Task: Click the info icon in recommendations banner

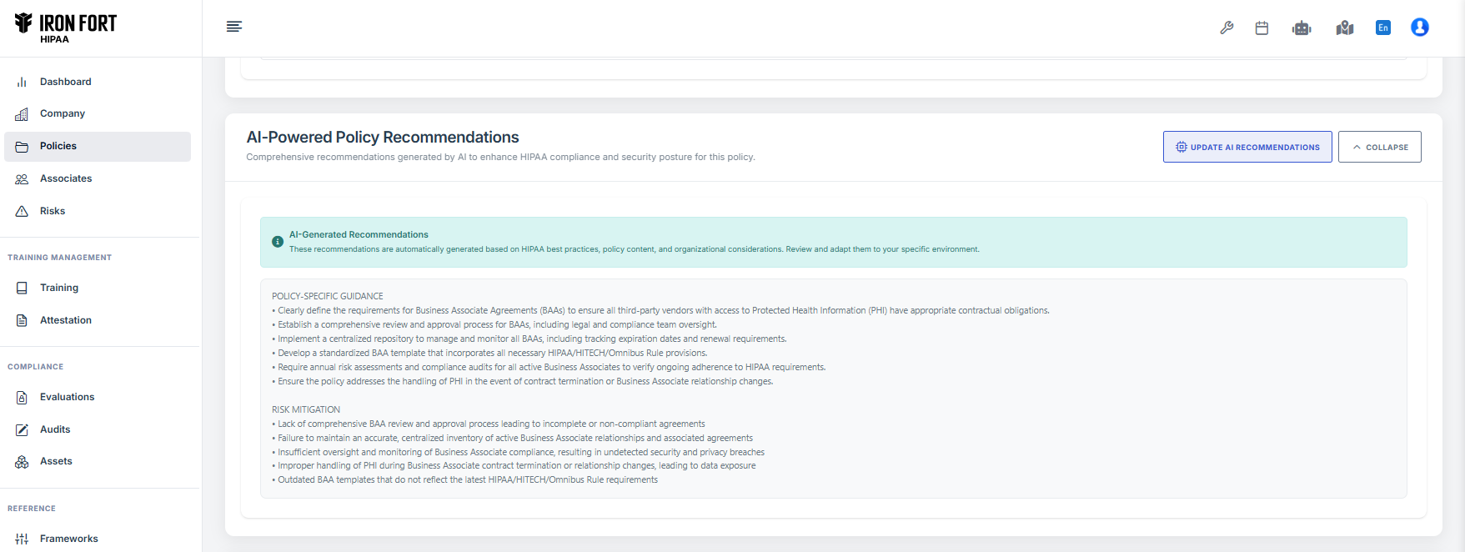Action: 278,242
